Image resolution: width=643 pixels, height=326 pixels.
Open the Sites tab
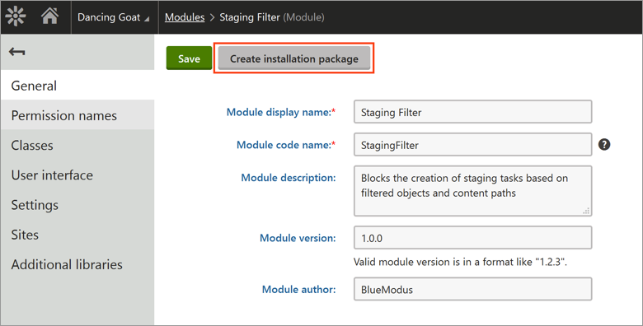77,235
